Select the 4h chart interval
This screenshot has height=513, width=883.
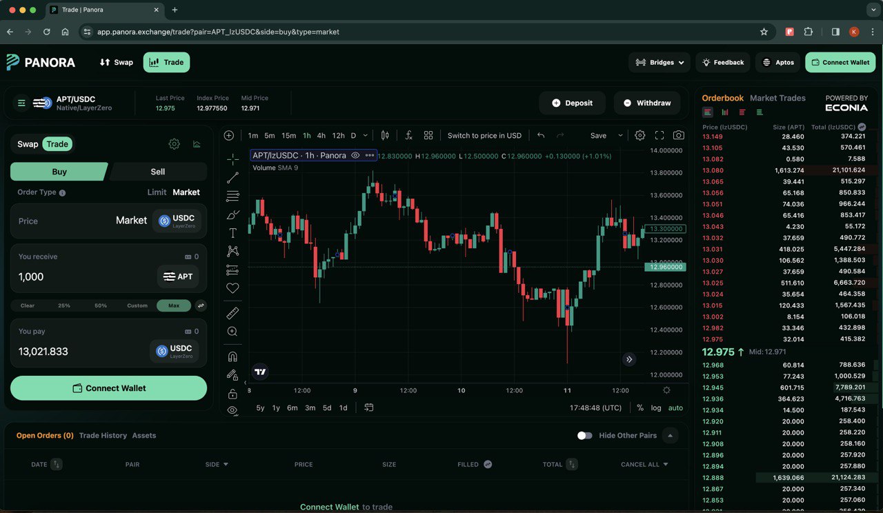[x=321, y=135]
